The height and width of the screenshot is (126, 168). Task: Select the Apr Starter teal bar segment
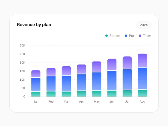81,94
